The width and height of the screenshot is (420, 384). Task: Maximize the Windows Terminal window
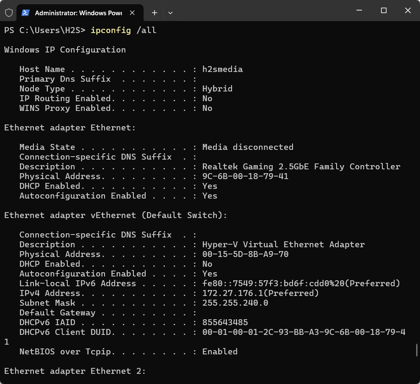(x=383, y=11)
